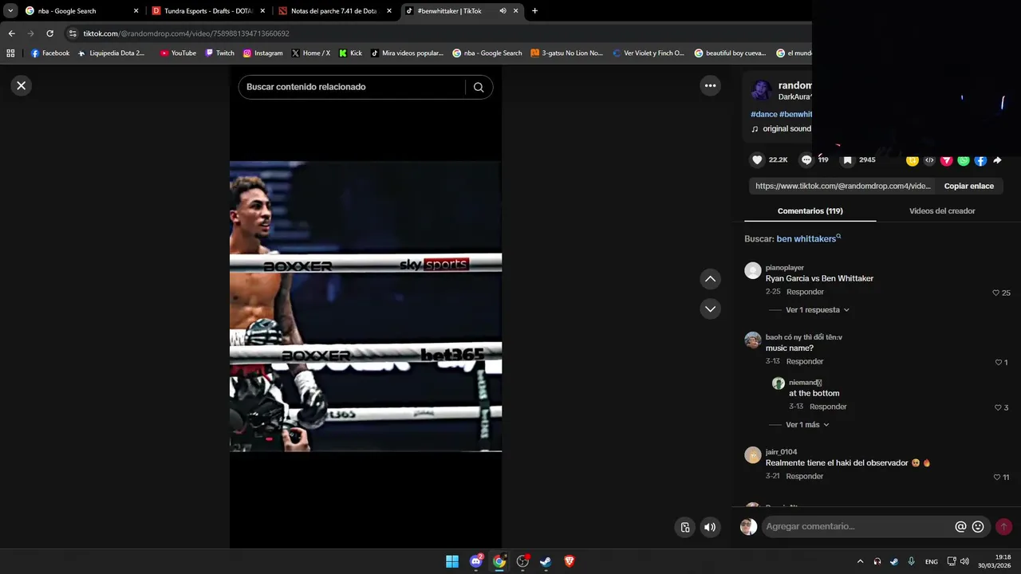The width and height of the screenshot is (1021, 574).
Task: Expand Ver 1 más replies
Action: pyautogui.click(x=807, y=425)
